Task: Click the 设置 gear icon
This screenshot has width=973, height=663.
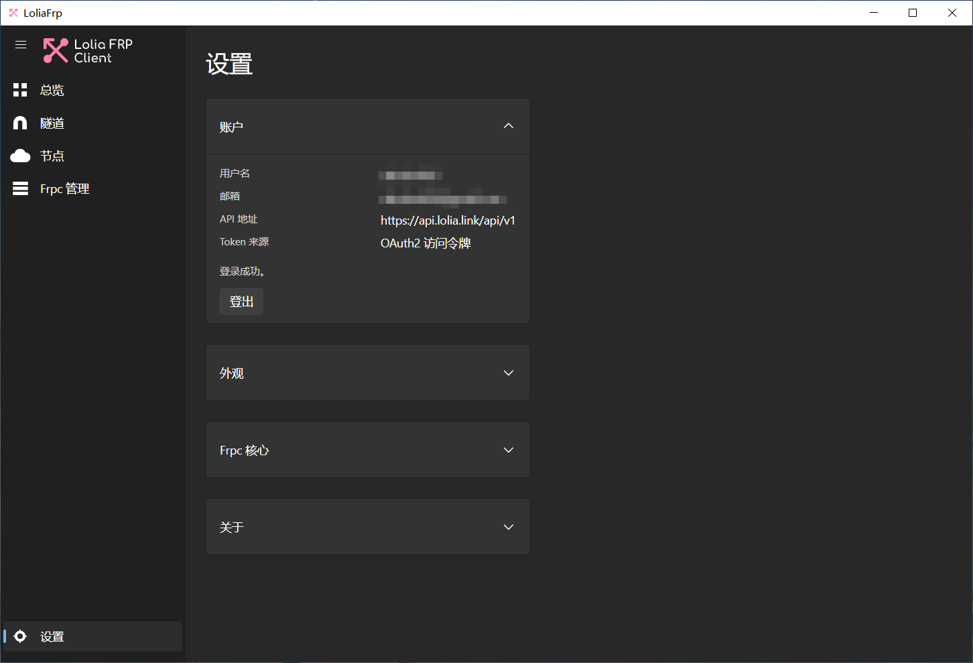Action: click(20, 636)
